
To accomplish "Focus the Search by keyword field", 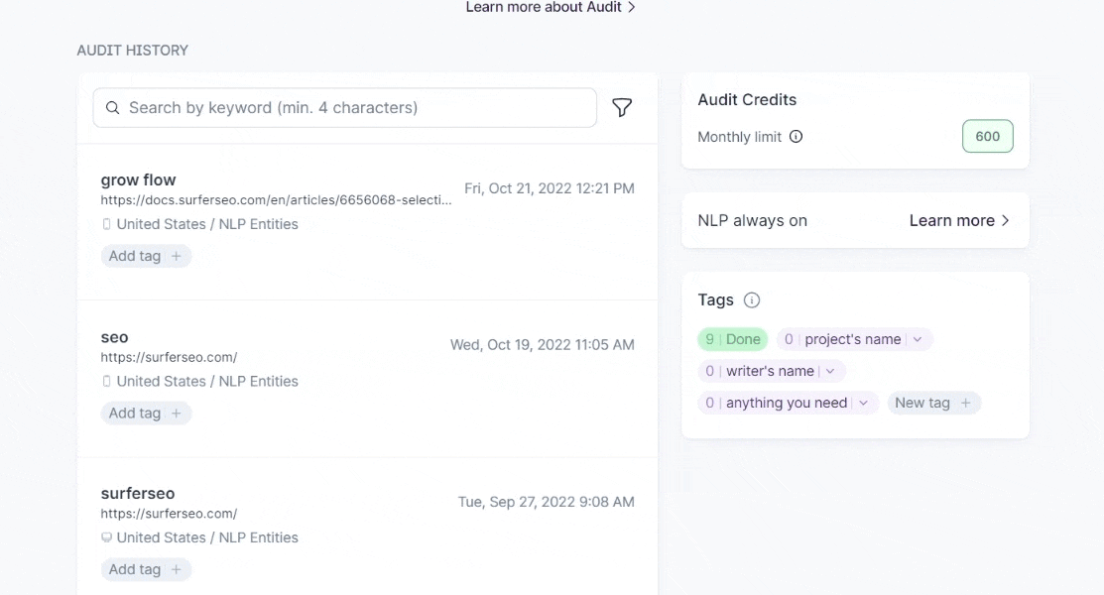I will click(x=357, y=108).
